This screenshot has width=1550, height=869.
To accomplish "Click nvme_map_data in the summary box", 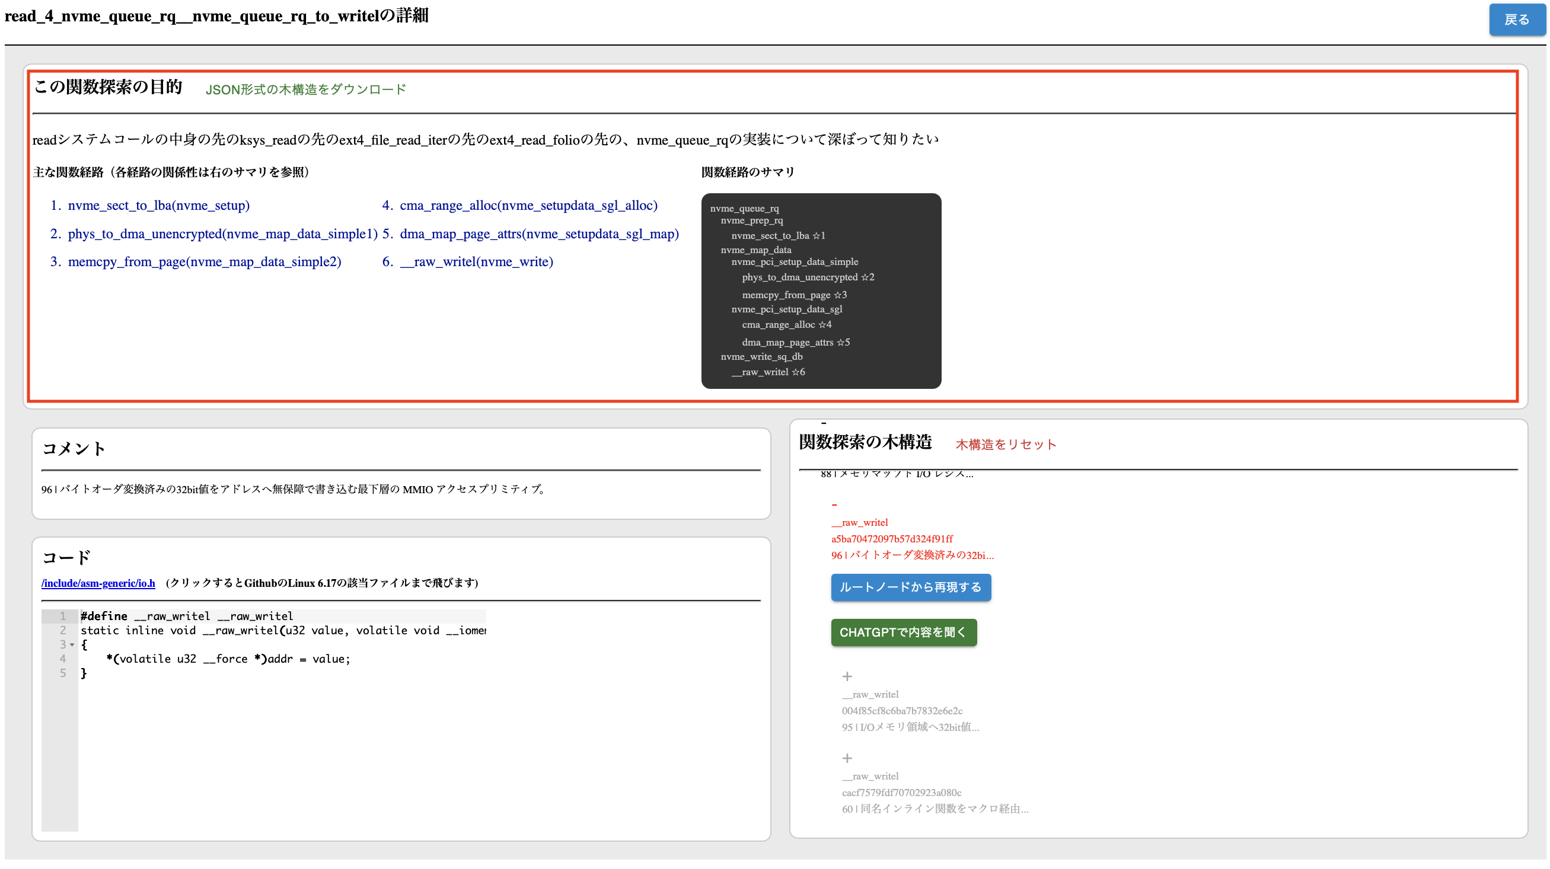I will point(756,250).
